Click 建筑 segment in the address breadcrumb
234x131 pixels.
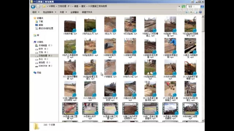tap(83, 6)
